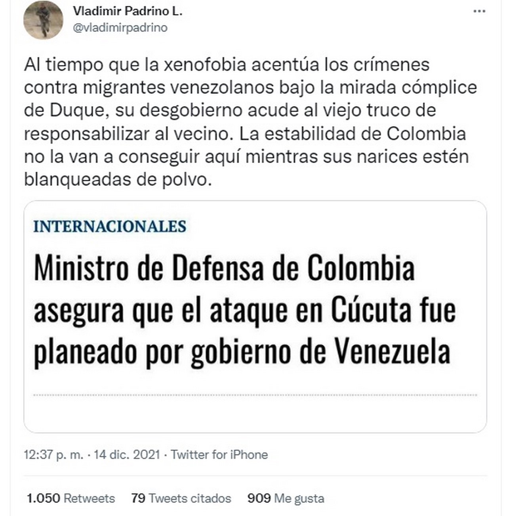Open the three-dot more options menu
Screen dimensions: 507x516
(x=480, y=11)
